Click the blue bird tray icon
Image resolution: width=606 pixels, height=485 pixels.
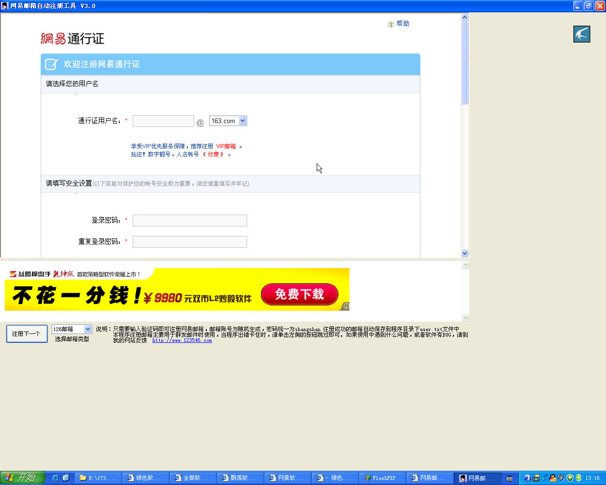coord(544,478)
